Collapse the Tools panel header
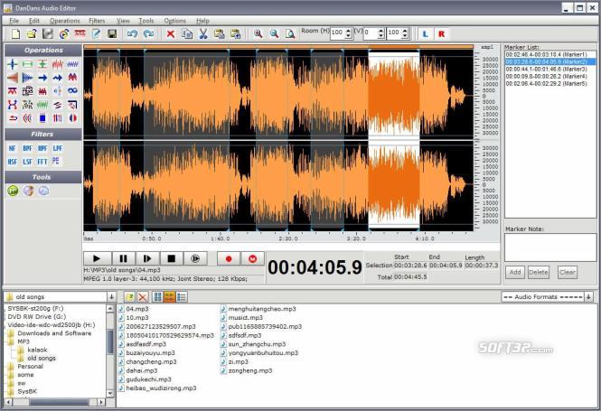601x411 pixels. point(43,177)
